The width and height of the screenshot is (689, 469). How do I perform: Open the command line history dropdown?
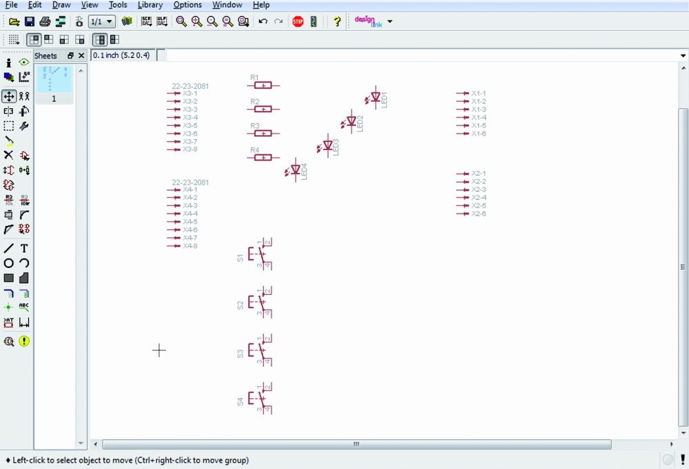coord(683,56)
